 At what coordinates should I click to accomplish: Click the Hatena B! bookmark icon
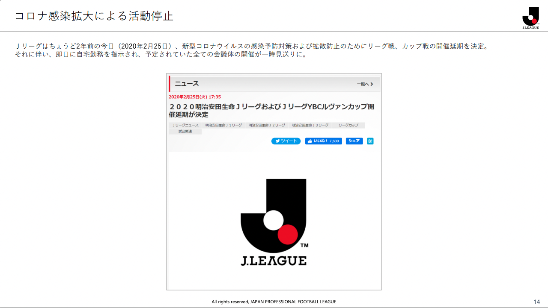coord(370,141)
